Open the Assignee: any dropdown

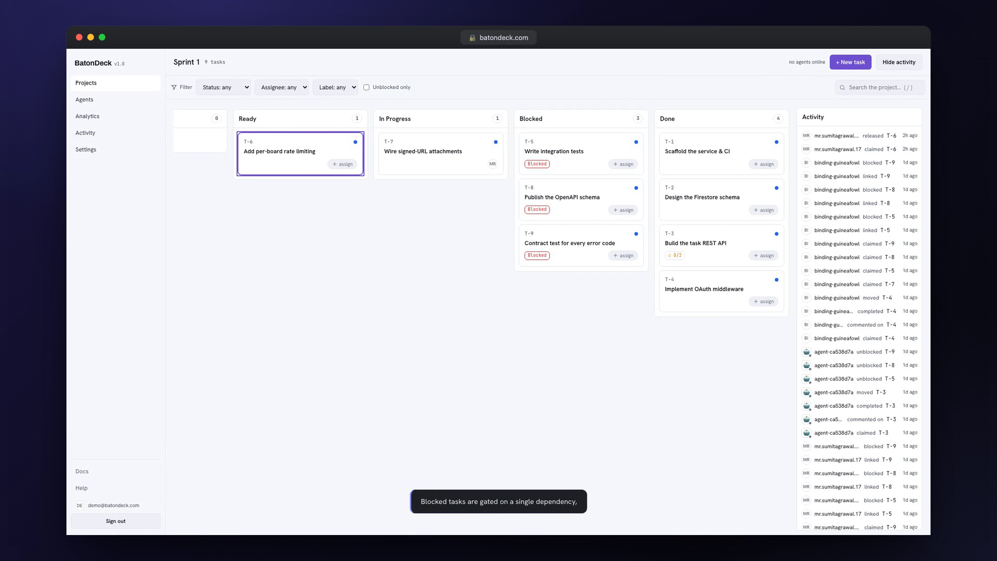(x=282, y=87)
